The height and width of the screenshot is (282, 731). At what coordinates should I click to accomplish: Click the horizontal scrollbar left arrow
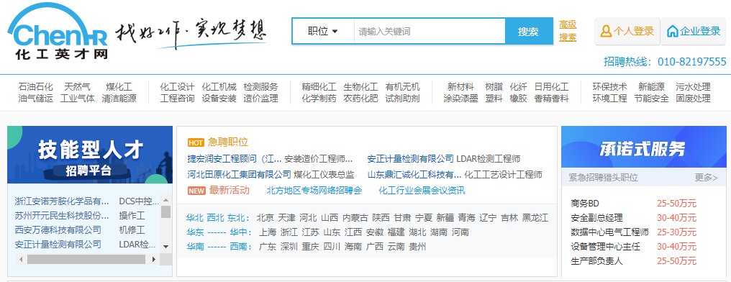pos(21,259)
